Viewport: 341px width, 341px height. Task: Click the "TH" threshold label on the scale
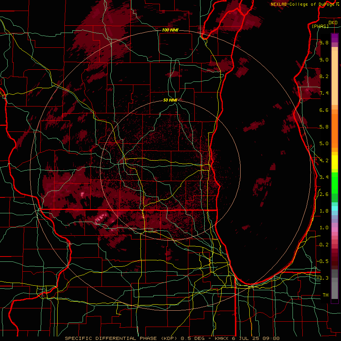click(325, 295)
